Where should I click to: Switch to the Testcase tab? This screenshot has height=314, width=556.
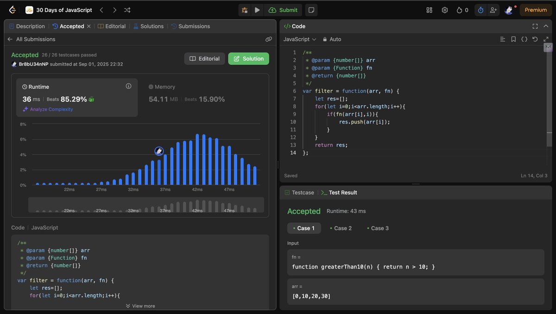[299, 193]
